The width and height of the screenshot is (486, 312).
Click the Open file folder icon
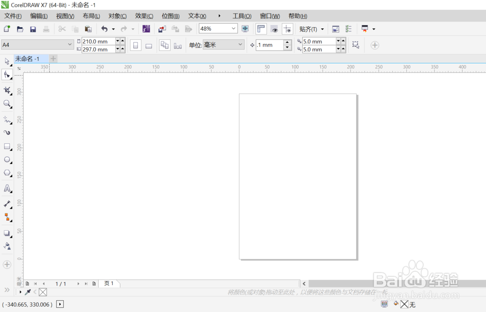click(20, 29)
